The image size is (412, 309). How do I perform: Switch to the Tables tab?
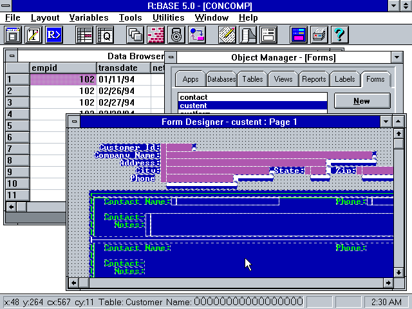point(252,79)
